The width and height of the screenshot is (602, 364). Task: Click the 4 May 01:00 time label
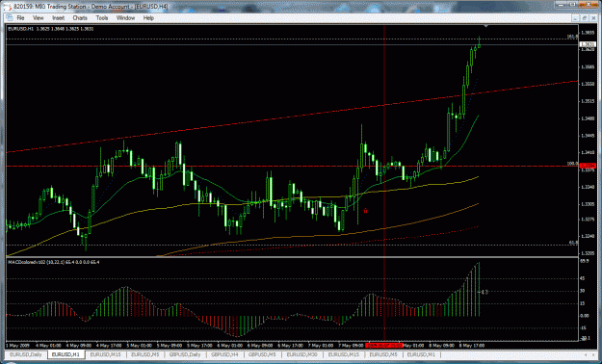coord(47,346)
